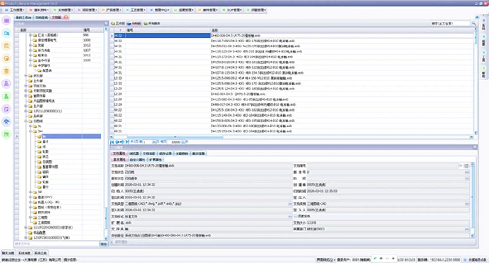The image size is (489, 263).
Task: Open the 文档类型 field ellipsis picker
Action: (x=290, y=203)
